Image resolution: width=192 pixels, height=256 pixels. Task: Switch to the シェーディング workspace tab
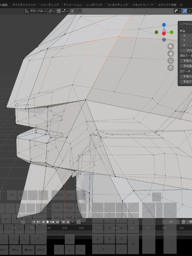coord(50,5)
